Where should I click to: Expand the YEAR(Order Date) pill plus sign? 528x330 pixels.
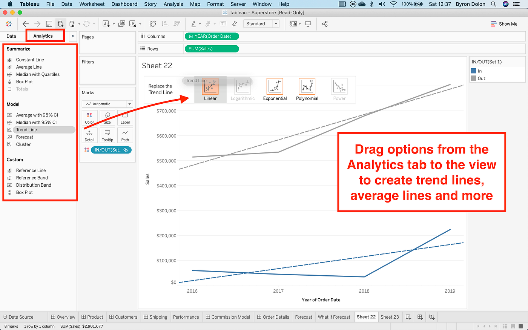(x=191, y=36)
